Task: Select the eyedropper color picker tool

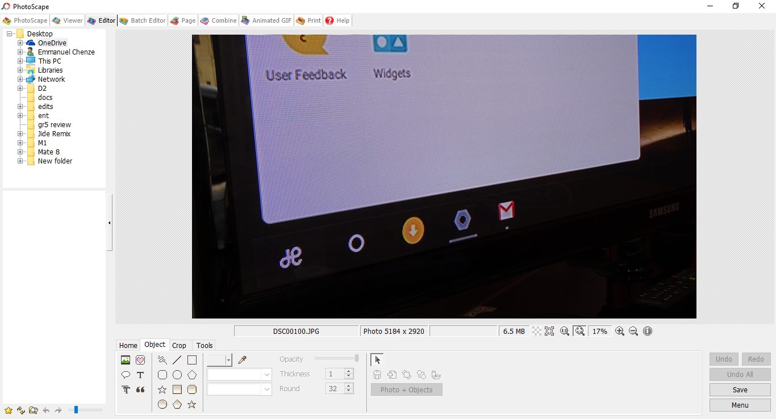Action: point(243,360)
